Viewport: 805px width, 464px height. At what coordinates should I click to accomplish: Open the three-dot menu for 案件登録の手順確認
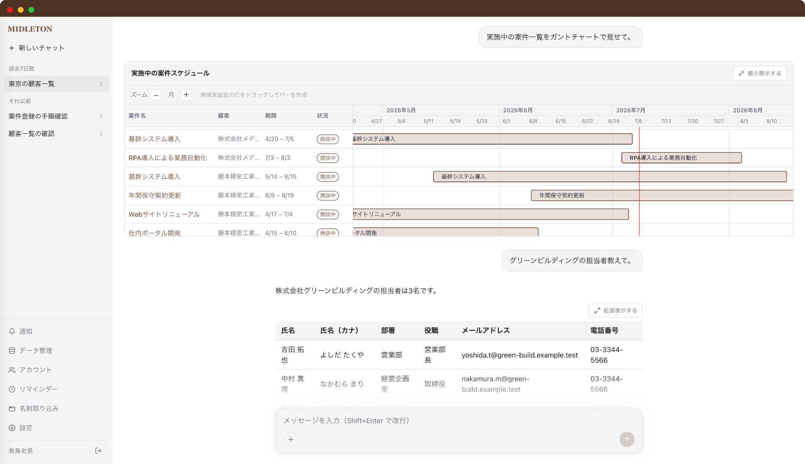[101, 116]
